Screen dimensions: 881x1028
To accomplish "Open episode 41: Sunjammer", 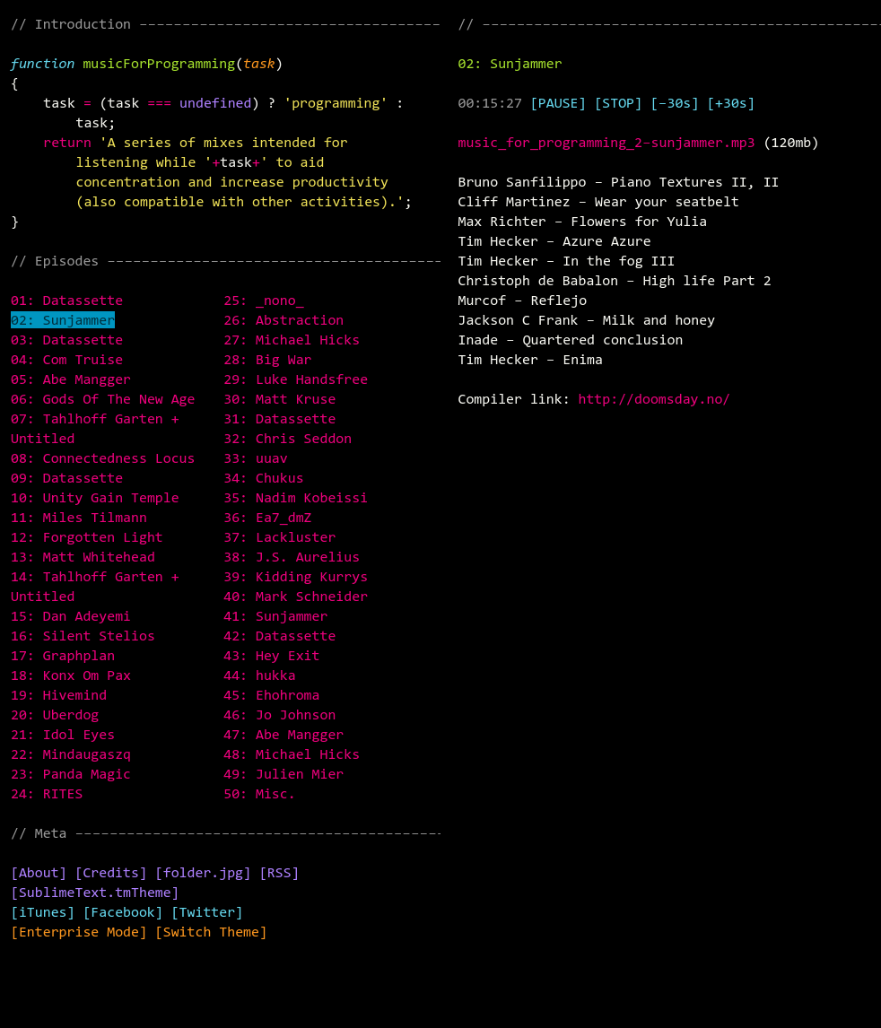I will click(275, 616).
